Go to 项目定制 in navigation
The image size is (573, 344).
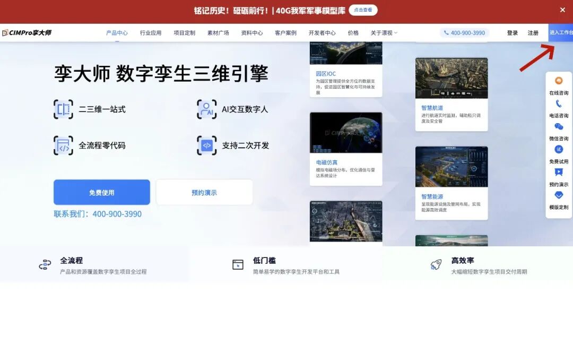point(185,33)
